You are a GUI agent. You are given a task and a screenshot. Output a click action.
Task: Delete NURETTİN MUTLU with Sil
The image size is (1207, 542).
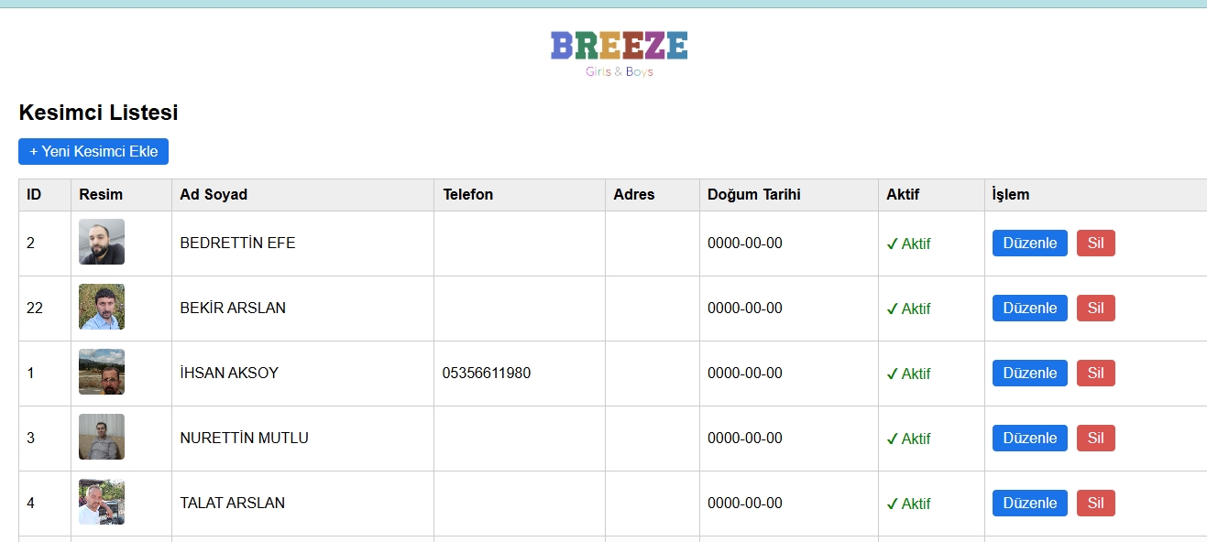tap(1096, 438)
